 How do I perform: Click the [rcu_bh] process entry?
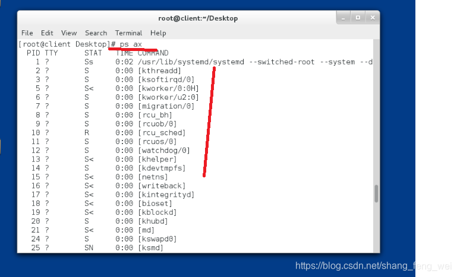tap(155, 115)
